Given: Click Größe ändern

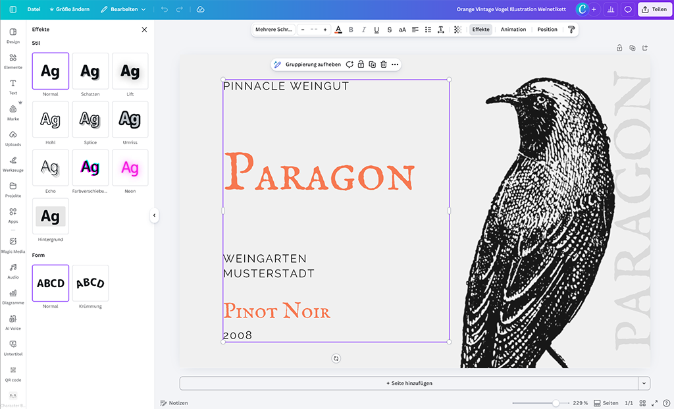Looking at the screenshot, I should click(69, 9).
